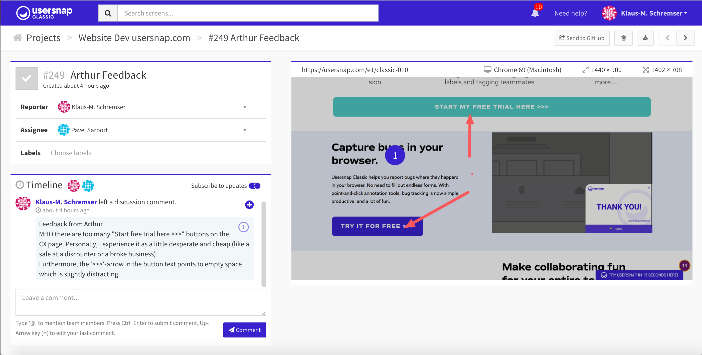This screenshot has width=702, height=355.
Task: Go to next screen with the right arrow
Action: pyautogui.click(x=686, y=38)
